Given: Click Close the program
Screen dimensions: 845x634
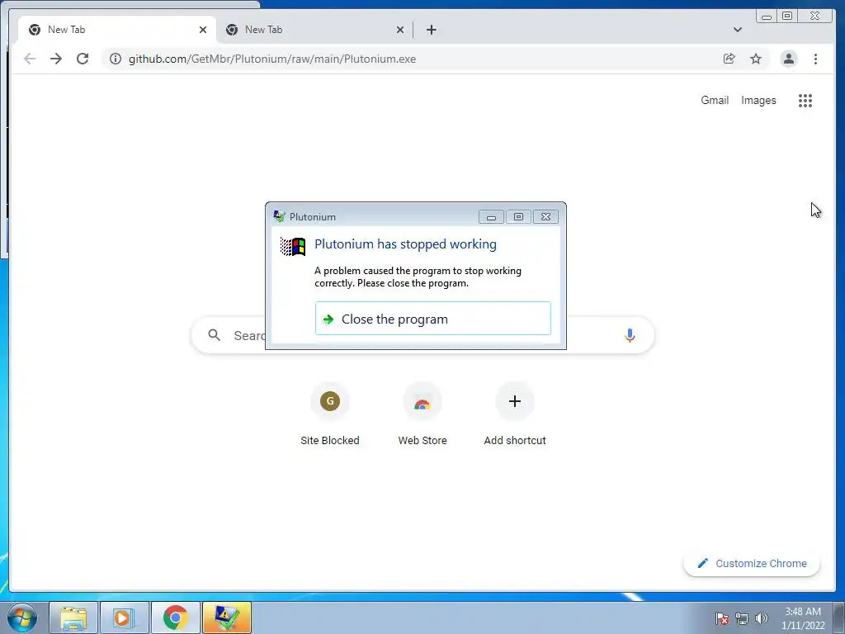Looking at the screenshot, I should point(432,319).
